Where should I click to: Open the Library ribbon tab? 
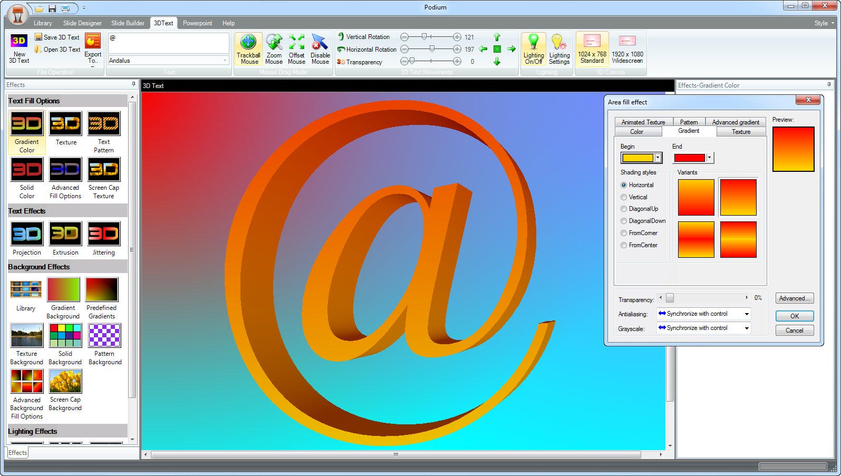[43, 23]
